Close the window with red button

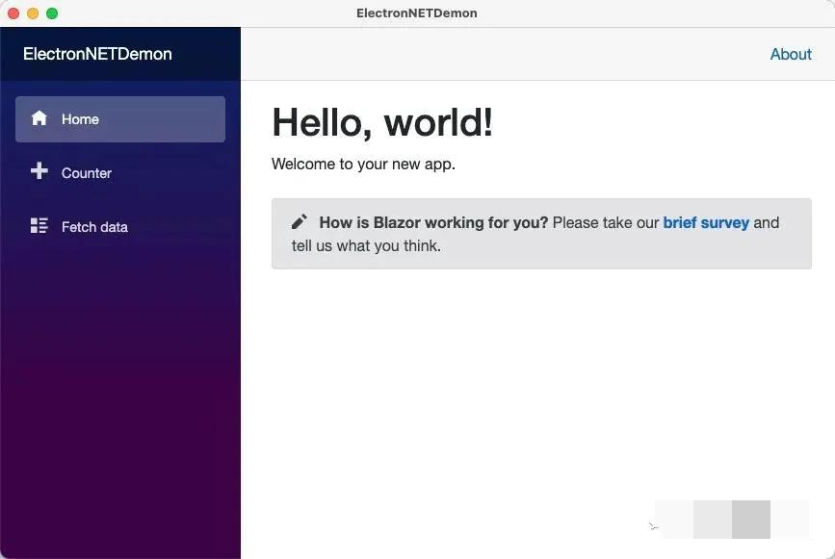[13, 13]
